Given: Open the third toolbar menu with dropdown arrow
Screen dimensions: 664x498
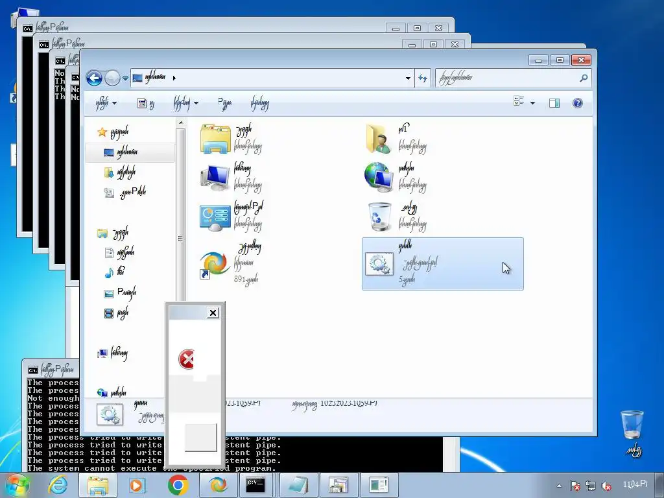Looking at the screenshot, I should (185, 103).
